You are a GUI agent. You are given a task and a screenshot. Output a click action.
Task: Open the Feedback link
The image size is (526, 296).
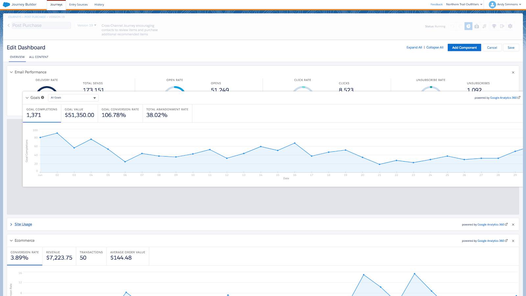(437, 5)
